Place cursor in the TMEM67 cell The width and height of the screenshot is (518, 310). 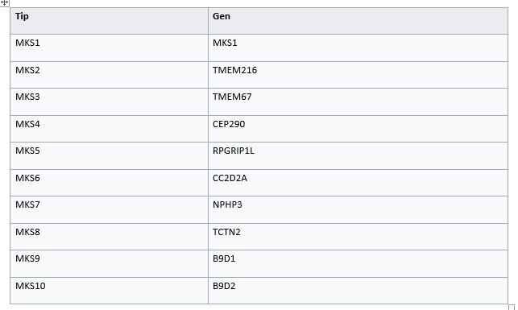click(x=358, y=102)
